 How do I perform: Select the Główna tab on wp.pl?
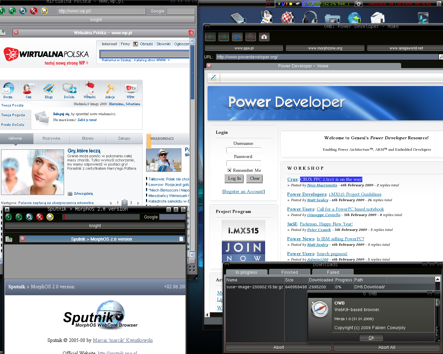(15, 138)
